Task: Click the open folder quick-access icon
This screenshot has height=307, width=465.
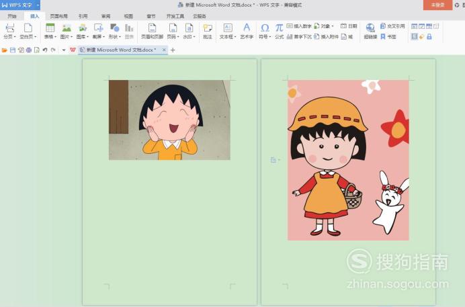Action: pyautogui.click(x=5, y=50)
